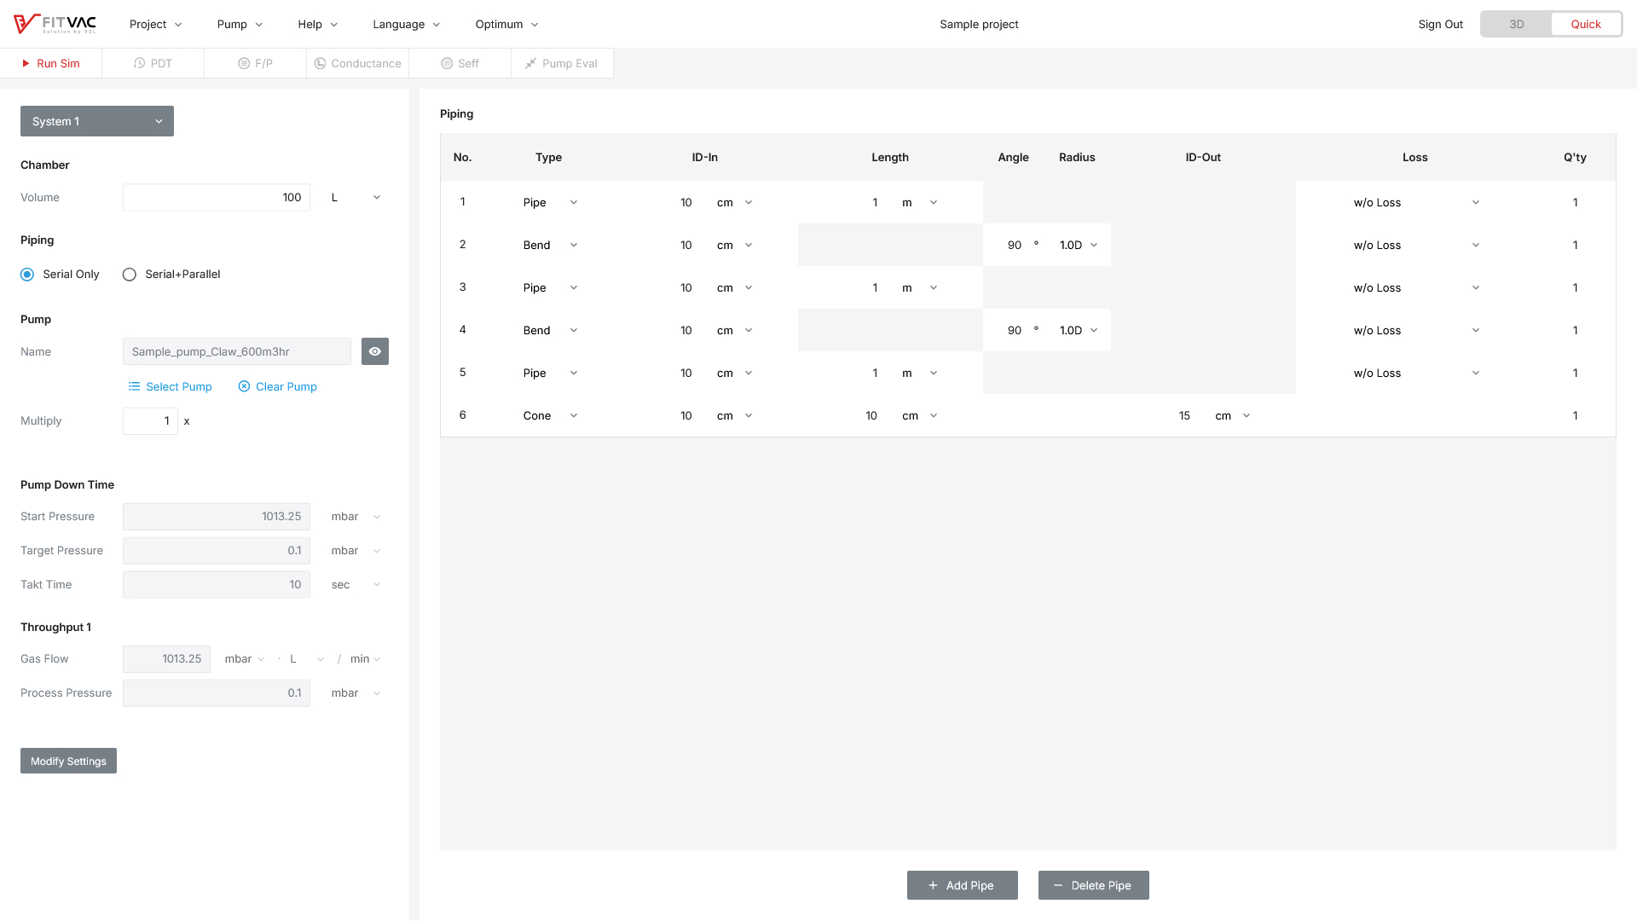Open the Project menu
This screenshot has height=921, width=1637.
point(156,24)
